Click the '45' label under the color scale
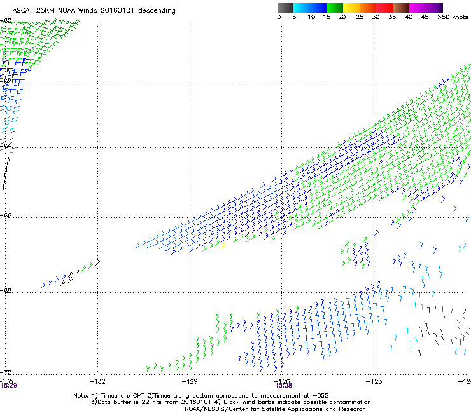 (x=425, y=17)
